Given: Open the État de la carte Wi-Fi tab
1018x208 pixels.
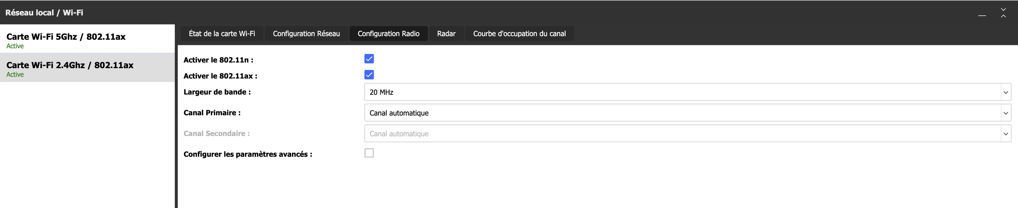Looking at the screenshot, I should (222, 33).
